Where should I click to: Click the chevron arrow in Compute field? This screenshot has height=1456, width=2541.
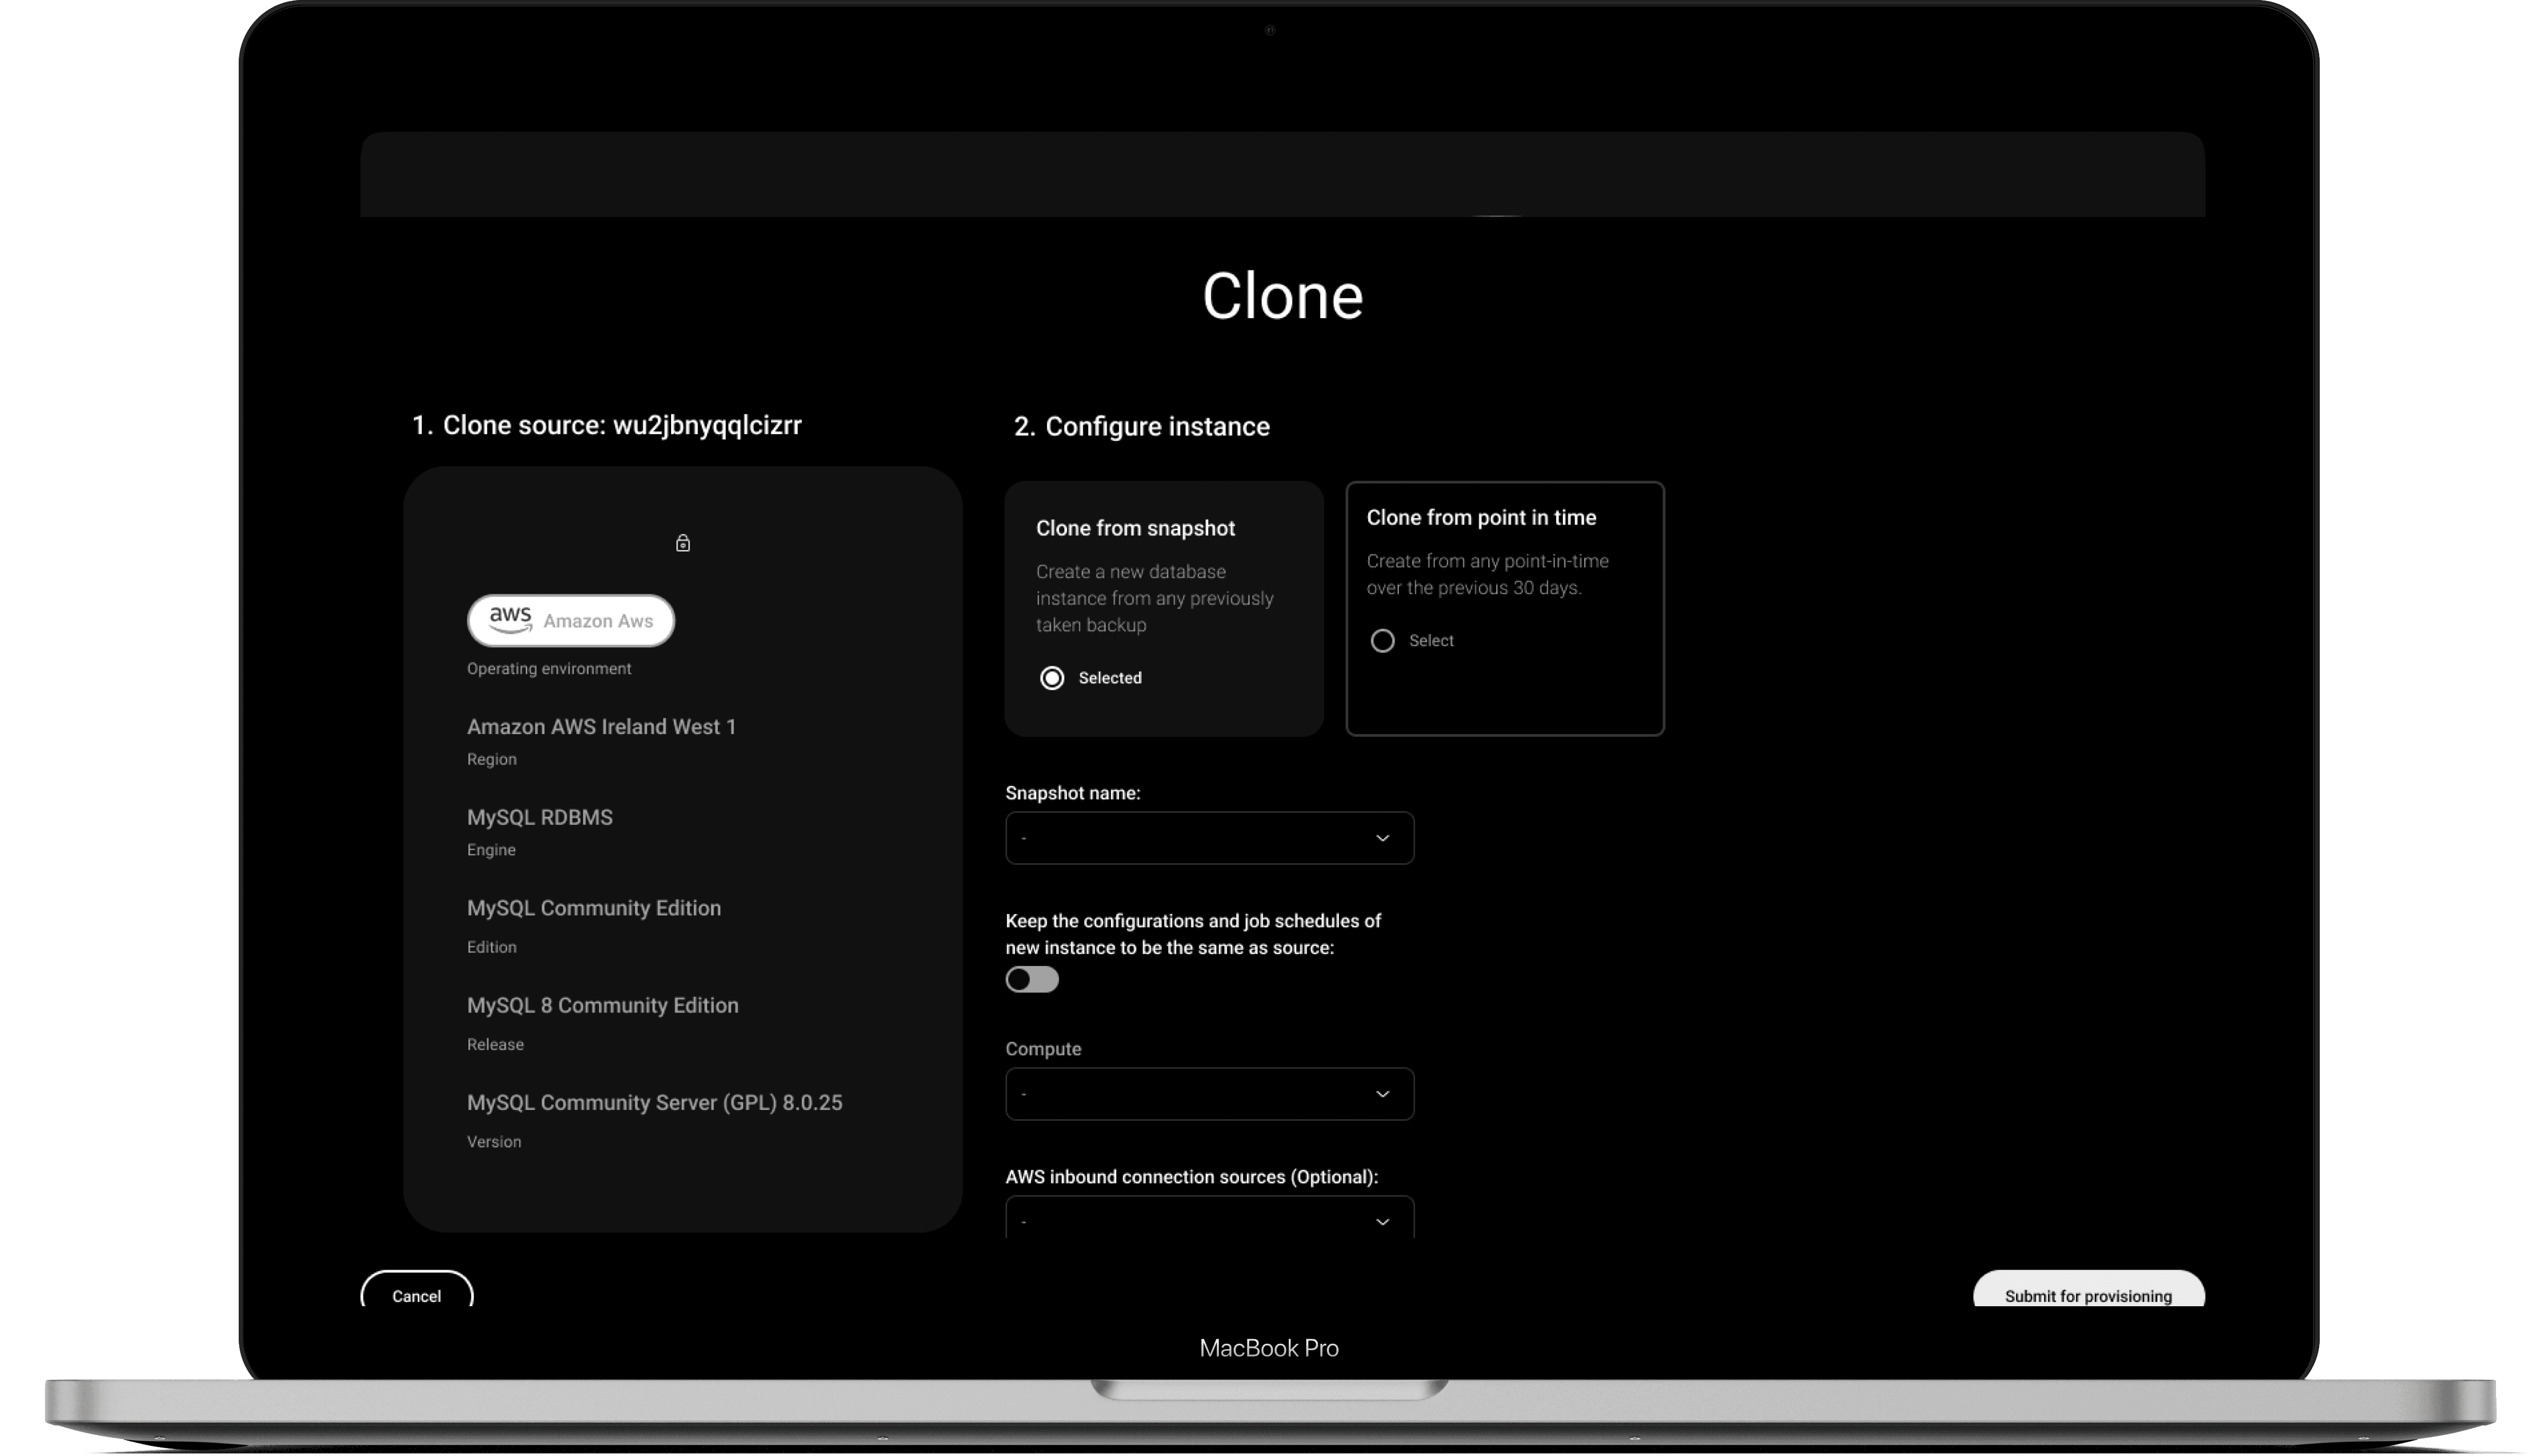1382,1094
